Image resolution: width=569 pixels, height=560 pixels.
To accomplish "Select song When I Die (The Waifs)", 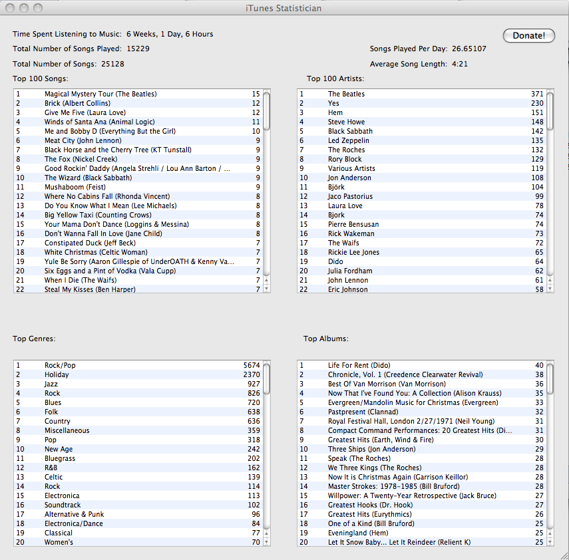I will 138,280.
